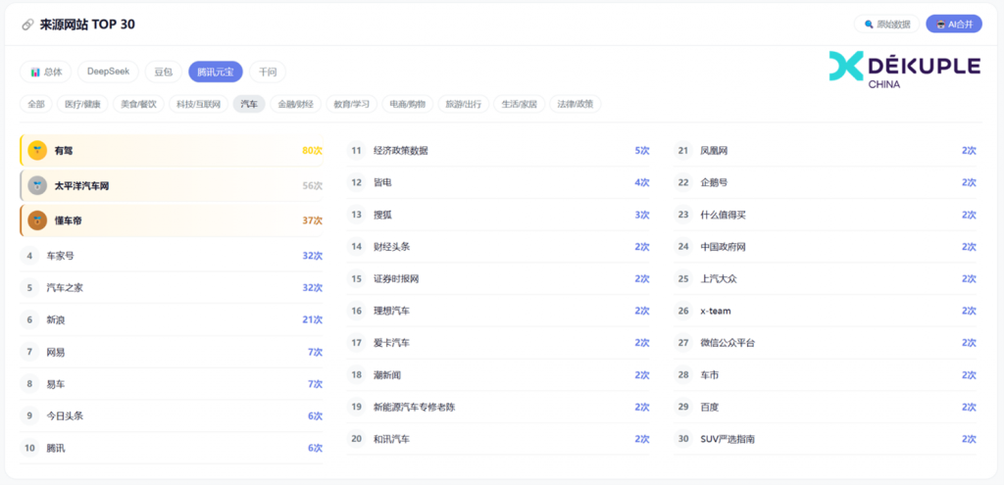
Task: Click the 微信公众平台 row text
Action: [728, 343]
